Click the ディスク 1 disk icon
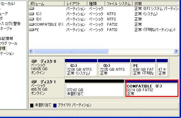 [34, 82]
